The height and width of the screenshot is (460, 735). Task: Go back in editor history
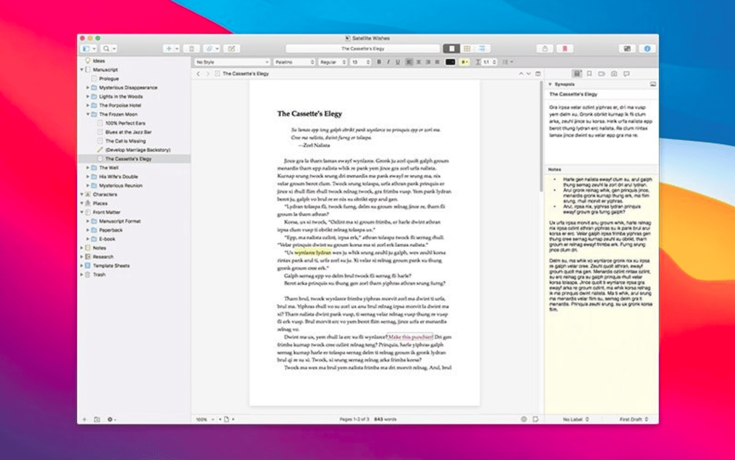click(198, 74)
